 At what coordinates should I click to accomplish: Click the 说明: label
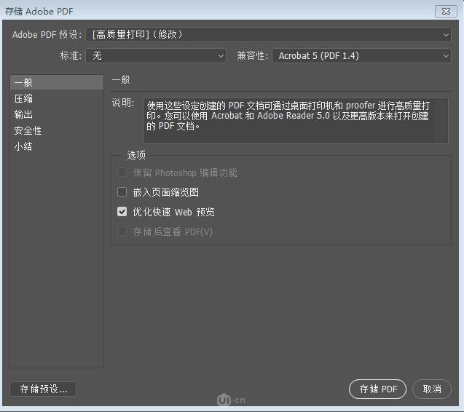[123, 103]
